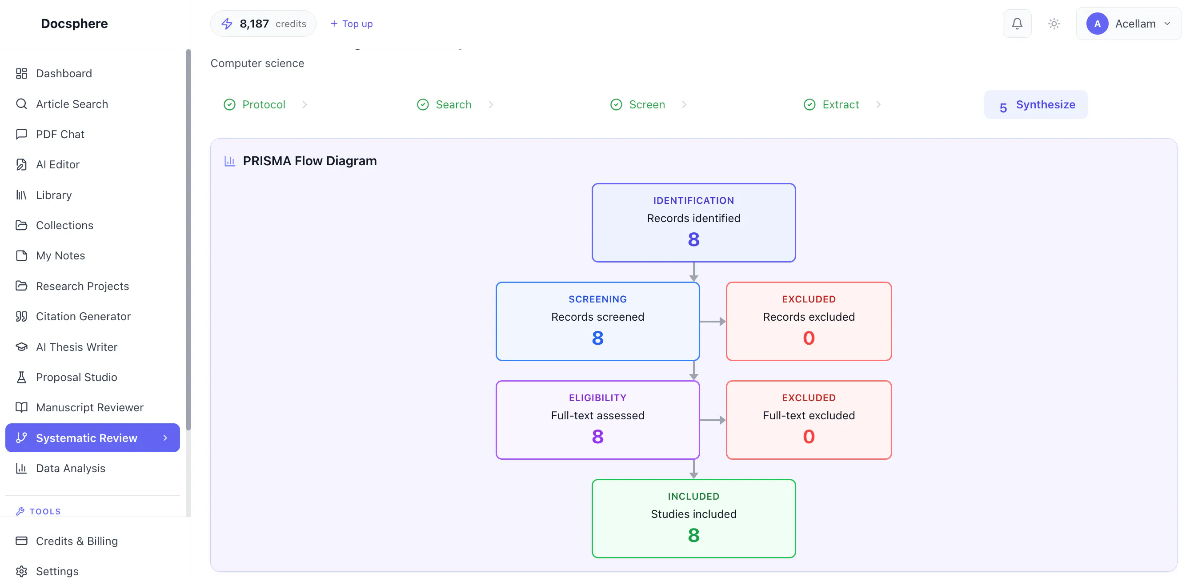This screenshot has height=581, width=1194.
Task: Click the My Notes page icon
Action: 21,256
